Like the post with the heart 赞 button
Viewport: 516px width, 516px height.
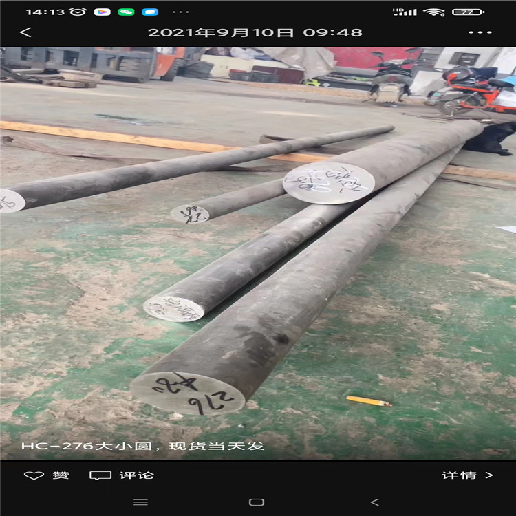point(46,475)
